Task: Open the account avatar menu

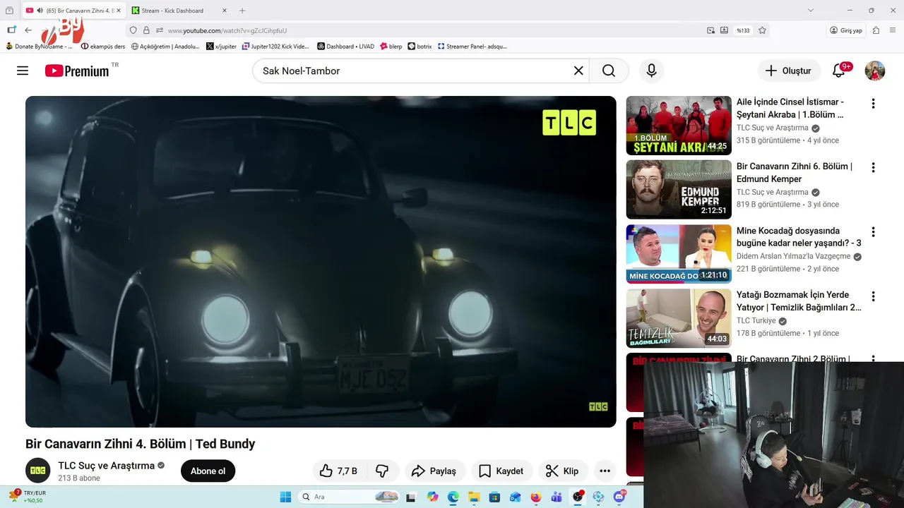Action: [875, 71]
